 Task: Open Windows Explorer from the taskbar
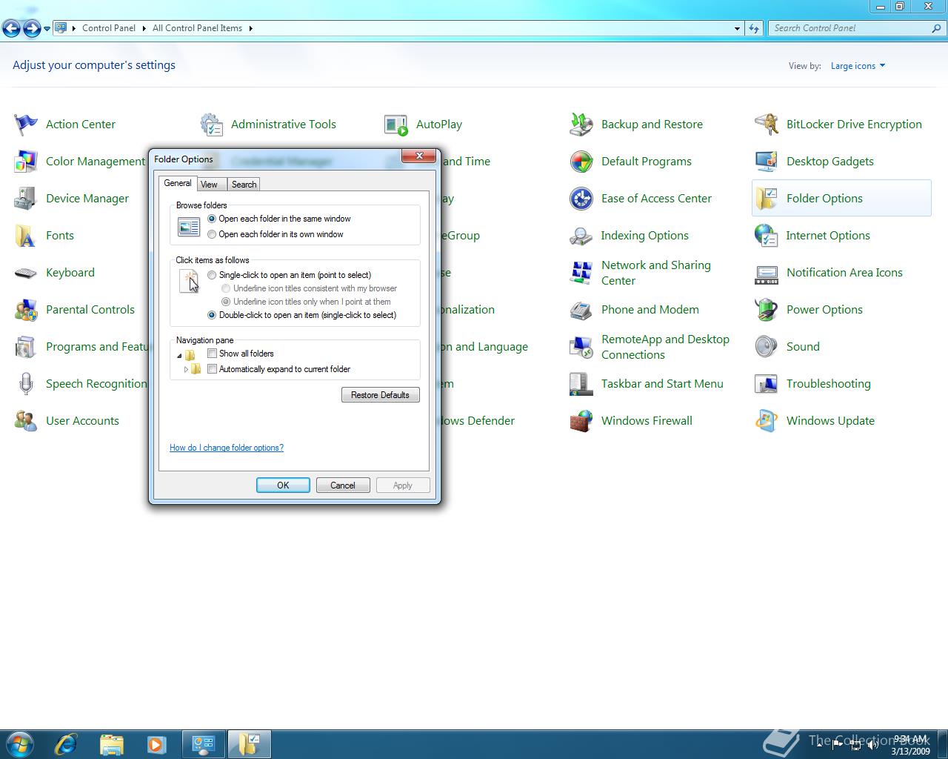(111, 744)
